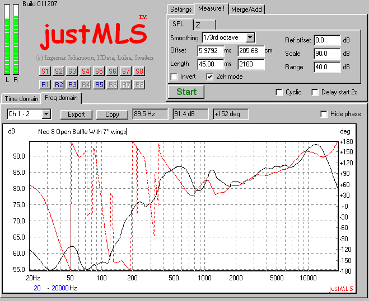Toggle the Invert checkbox

click(x=174, y=77)
